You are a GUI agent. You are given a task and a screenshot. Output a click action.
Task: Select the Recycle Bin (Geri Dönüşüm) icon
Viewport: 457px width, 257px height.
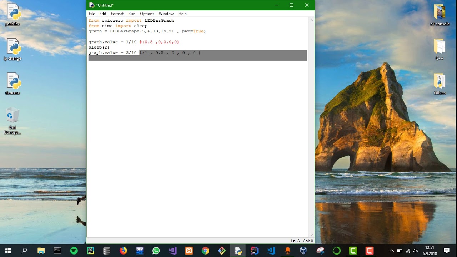pyautogui.click(x=12, y=121)
